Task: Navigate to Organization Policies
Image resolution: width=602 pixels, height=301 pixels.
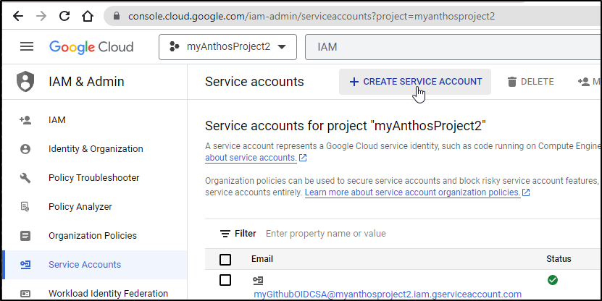Action: pos(93,235)
